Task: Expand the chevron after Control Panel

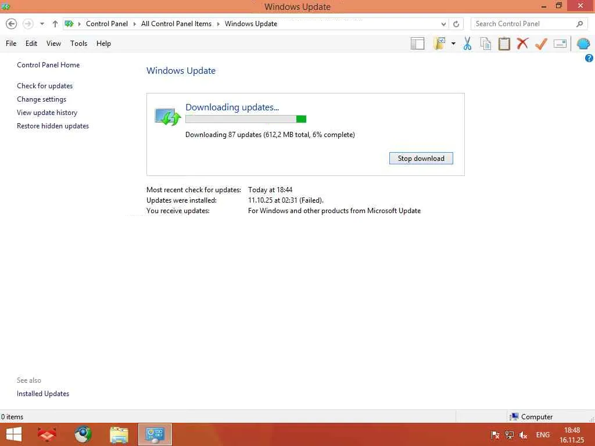Action: [134, 24]
